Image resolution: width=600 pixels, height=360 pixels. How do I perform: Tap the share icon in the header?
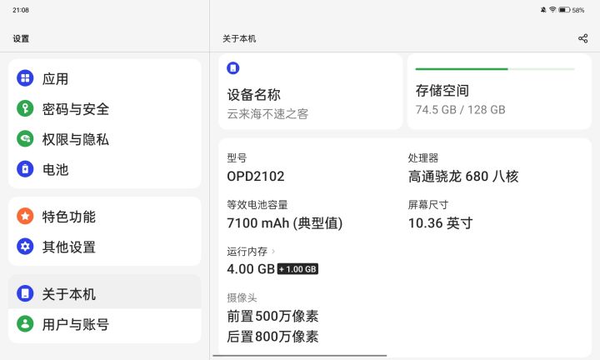[582, 38]
